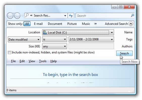Filter results by Picture
142x100 pixels.
tap(72, 24)
